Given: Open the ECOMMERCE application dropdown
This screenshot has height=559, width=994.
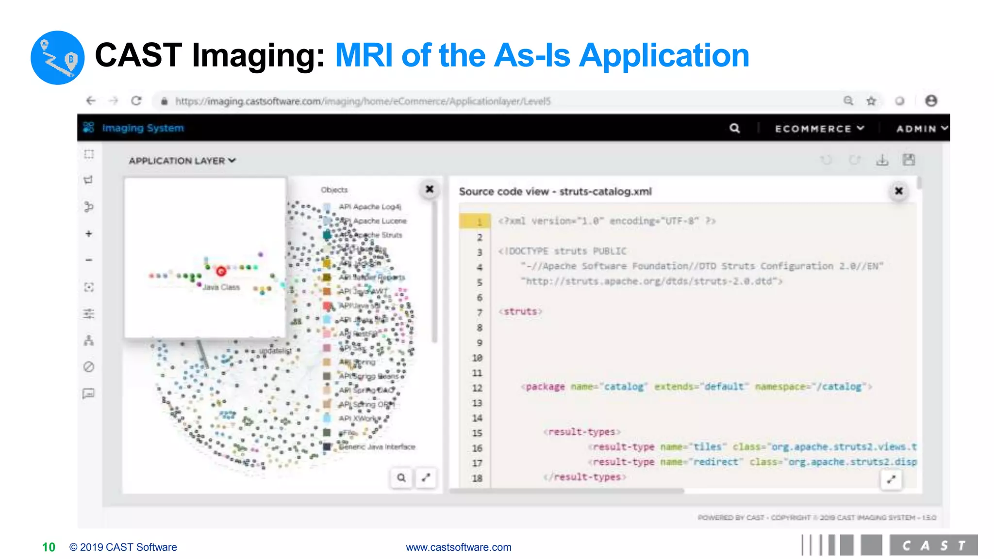Looking at the screenshot, I should 820,129.
